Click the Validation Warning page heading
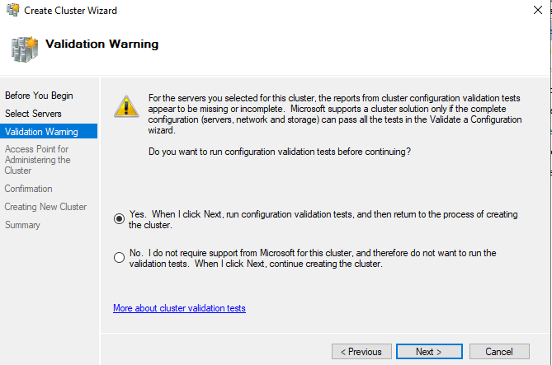Image resolution: width=552 pixels, height=365 pixels. pos(101,44)
